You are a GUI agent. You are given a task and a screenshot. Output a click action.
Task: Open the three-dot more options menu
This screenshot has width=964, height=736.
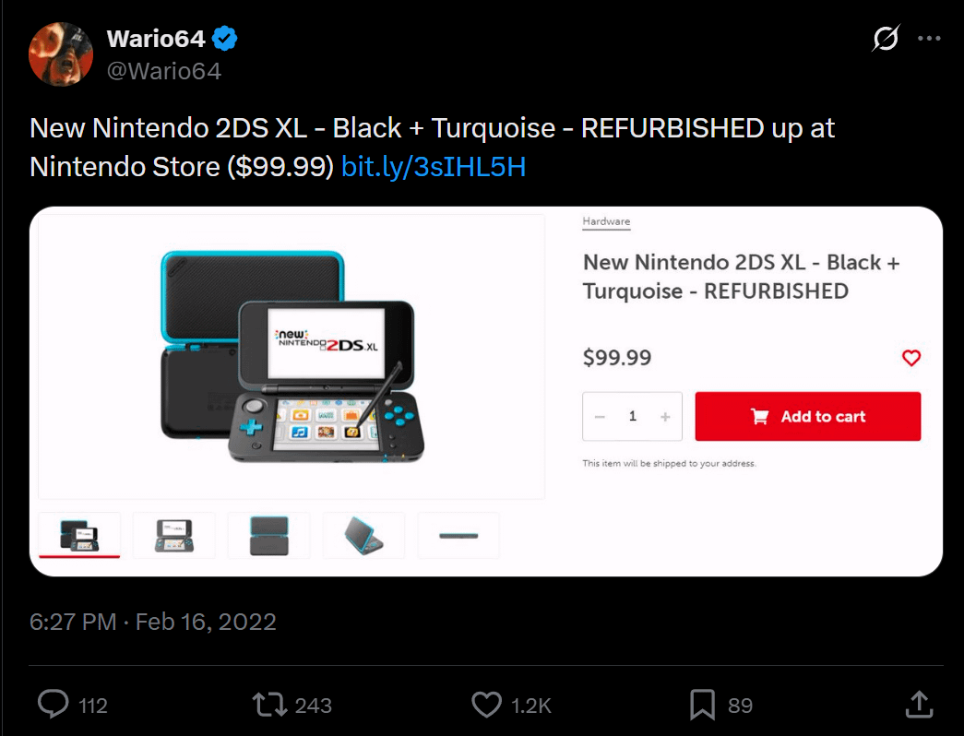[x=929, y=38]
